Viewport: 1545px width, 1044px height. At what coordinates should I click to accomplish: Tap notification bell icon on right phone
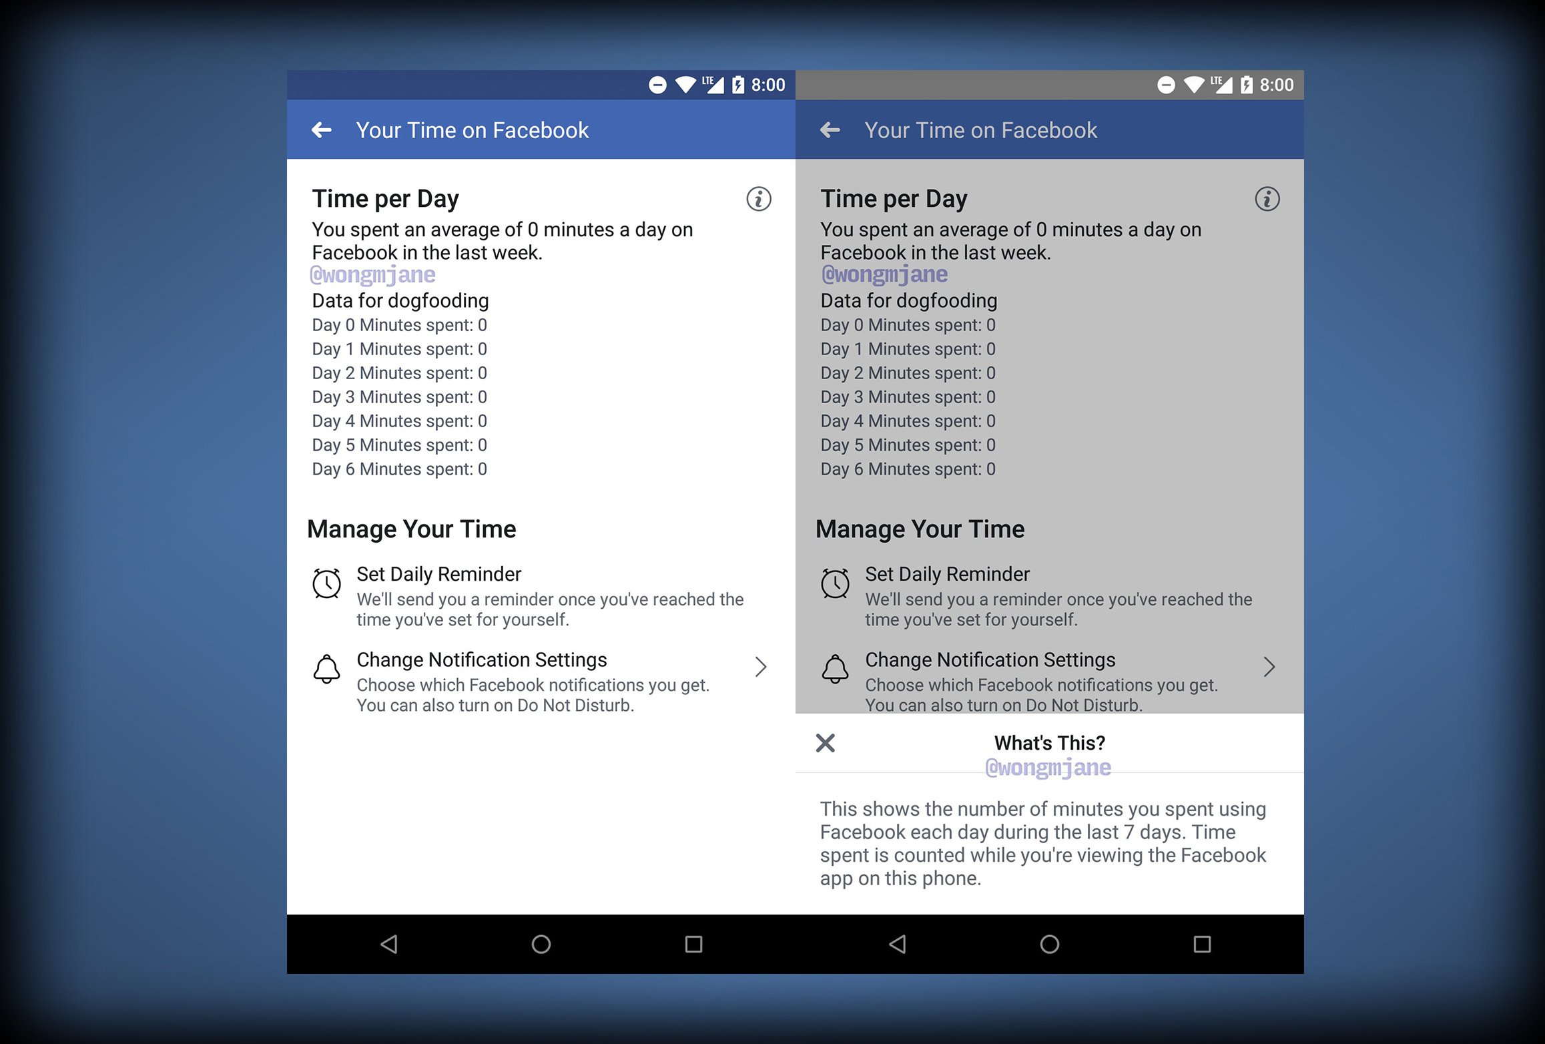tap(836, 668)
